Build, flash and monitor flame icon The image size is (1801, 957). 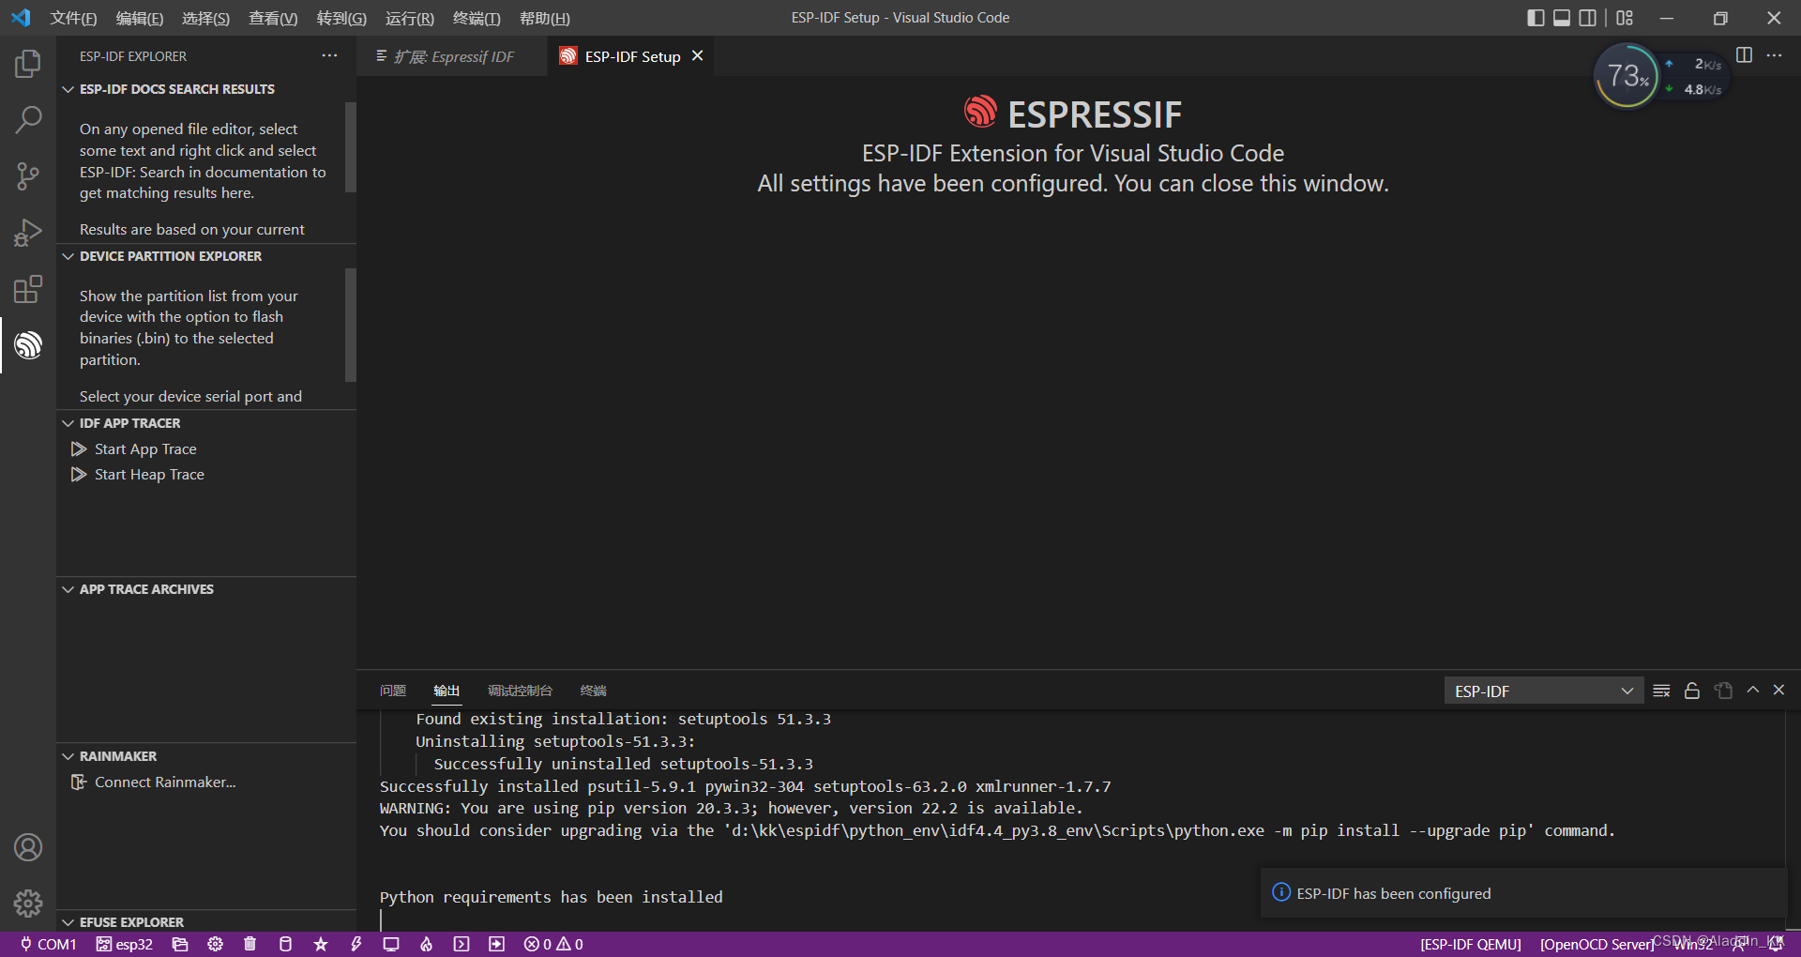pos(426,944)
